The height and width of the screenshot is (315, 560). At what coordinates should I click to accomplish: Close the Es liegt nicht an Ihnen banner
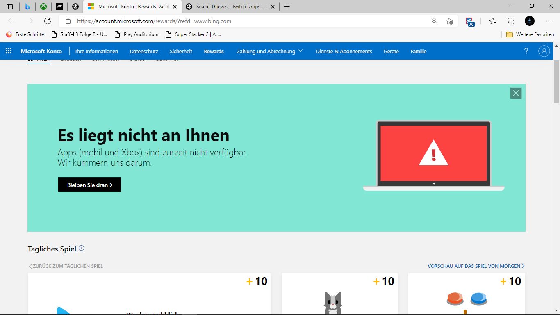coord(516,94)
